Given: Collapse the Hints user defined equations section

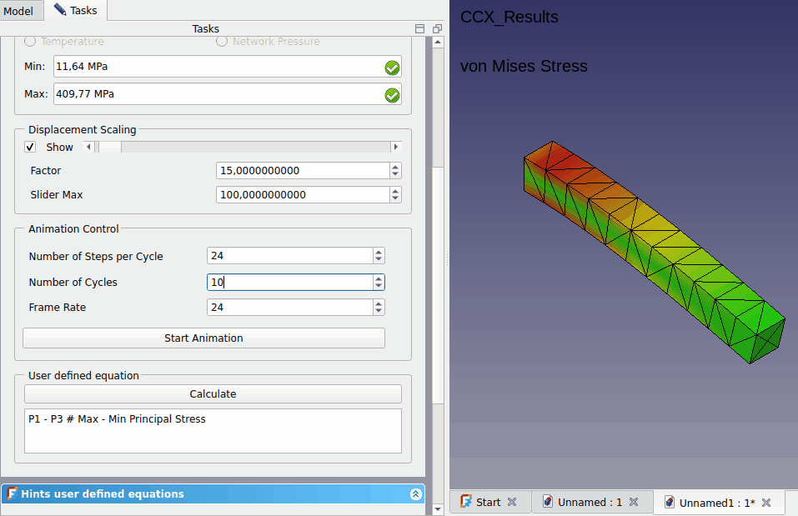Looking at the screenshot, I should point(415,494).
